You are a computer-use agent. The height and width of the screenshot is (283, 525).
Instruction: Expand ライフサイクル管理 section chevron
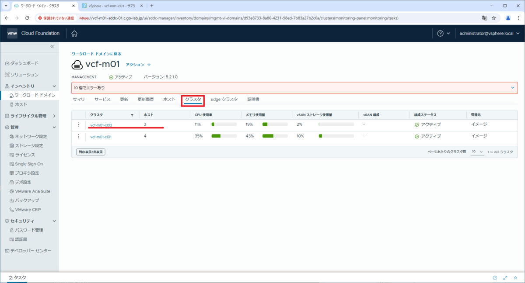click(54, 116)
